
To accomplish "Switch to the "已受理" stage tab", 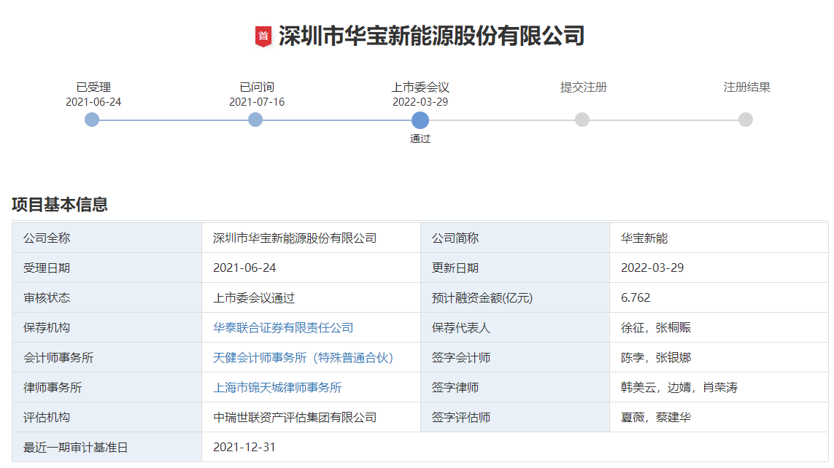I will tap(91, 86).
